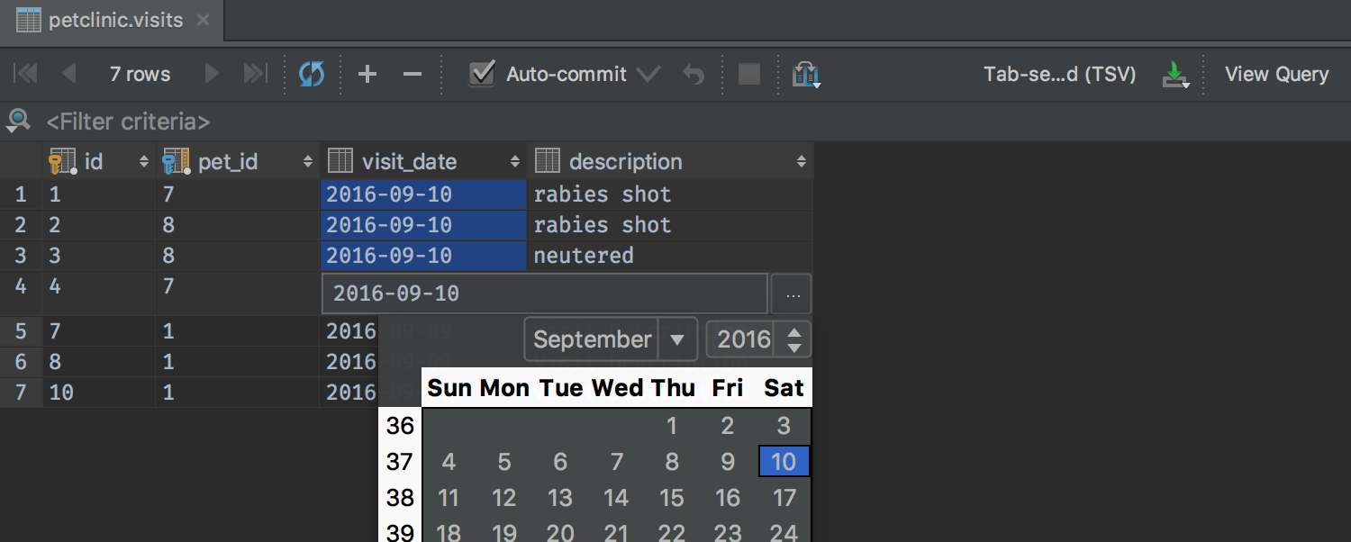The height and width of the screenshot is (542, 1351).
Task: Close the petclinic.visits tab
Action: 203,20
